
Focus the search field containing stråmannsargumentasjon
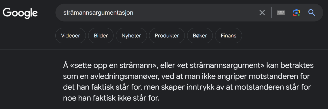point(154,13)
